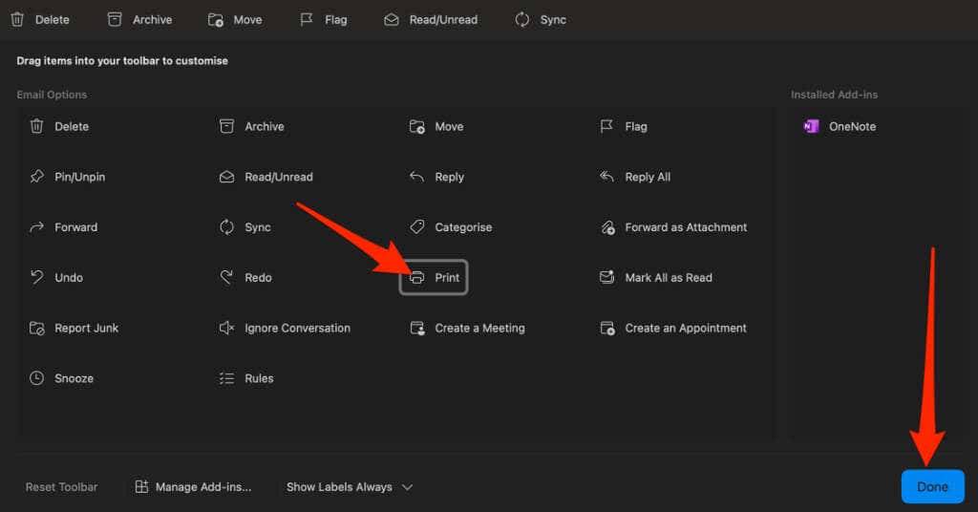Toggle Read/Unread in the top toolbar
The image size is (978, 512).
click(430, 19)
